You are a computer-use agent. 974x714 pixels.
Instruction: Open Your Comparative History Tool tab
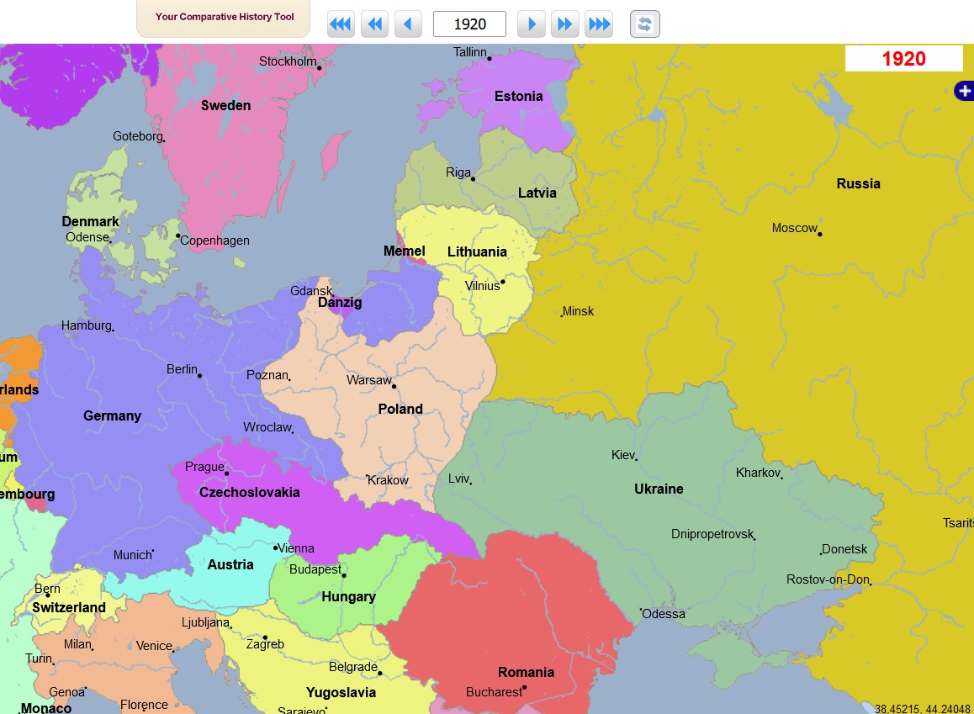tap(224, 18)
